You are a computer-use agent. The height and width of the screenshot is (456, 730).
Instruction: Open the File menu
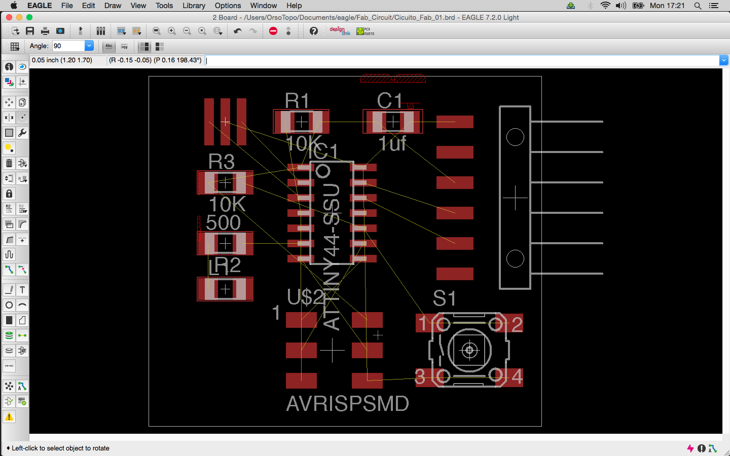[67, 6]
